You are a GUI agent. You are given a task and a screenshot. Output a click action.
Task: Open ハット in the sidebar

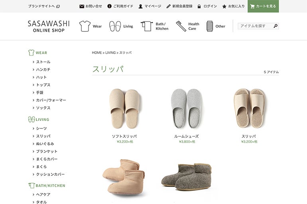(x=41, y=77)
